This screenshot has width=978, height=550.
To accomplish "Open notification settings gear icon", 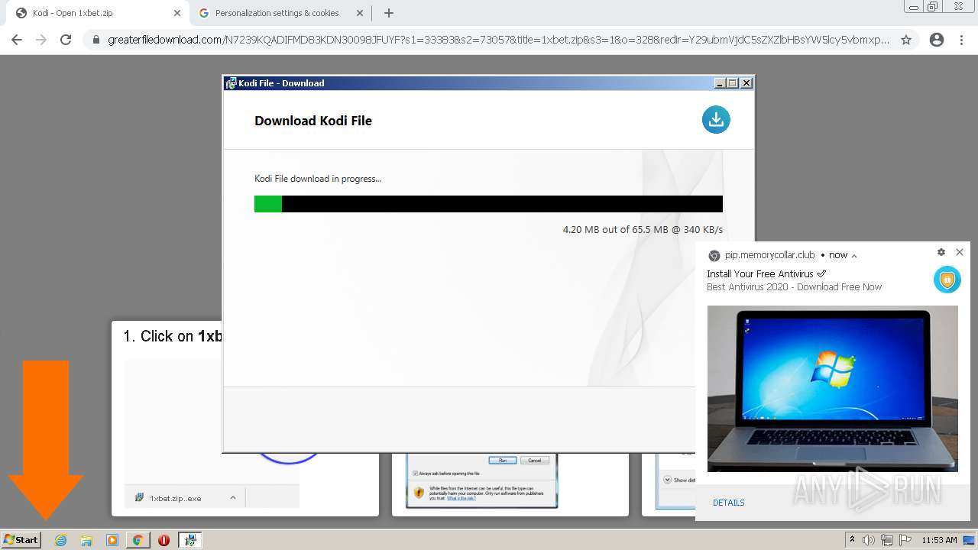I will [941, 252].
